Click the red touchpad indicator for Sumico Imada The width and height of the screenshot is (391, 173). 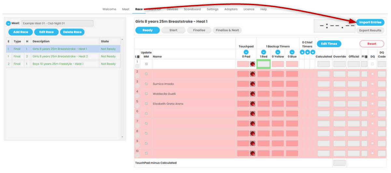pyautogui.click(x=252, y=84)
